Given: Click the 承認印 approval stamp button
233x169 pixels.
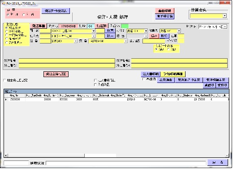Looking at the screenshot, I should pos(209,85).
